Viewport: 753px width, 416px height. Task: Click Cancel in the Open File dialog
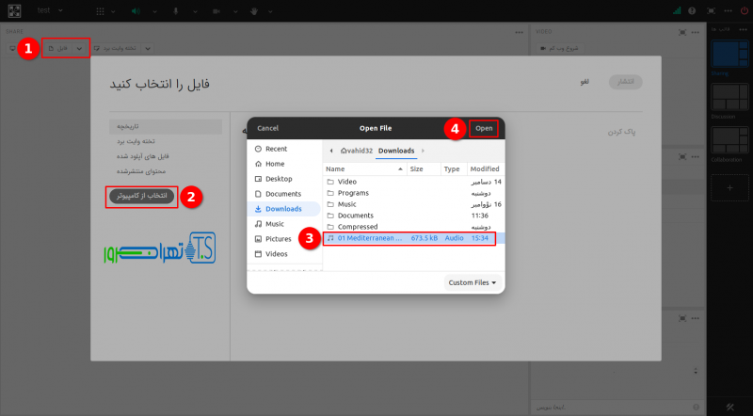(267, 128)
